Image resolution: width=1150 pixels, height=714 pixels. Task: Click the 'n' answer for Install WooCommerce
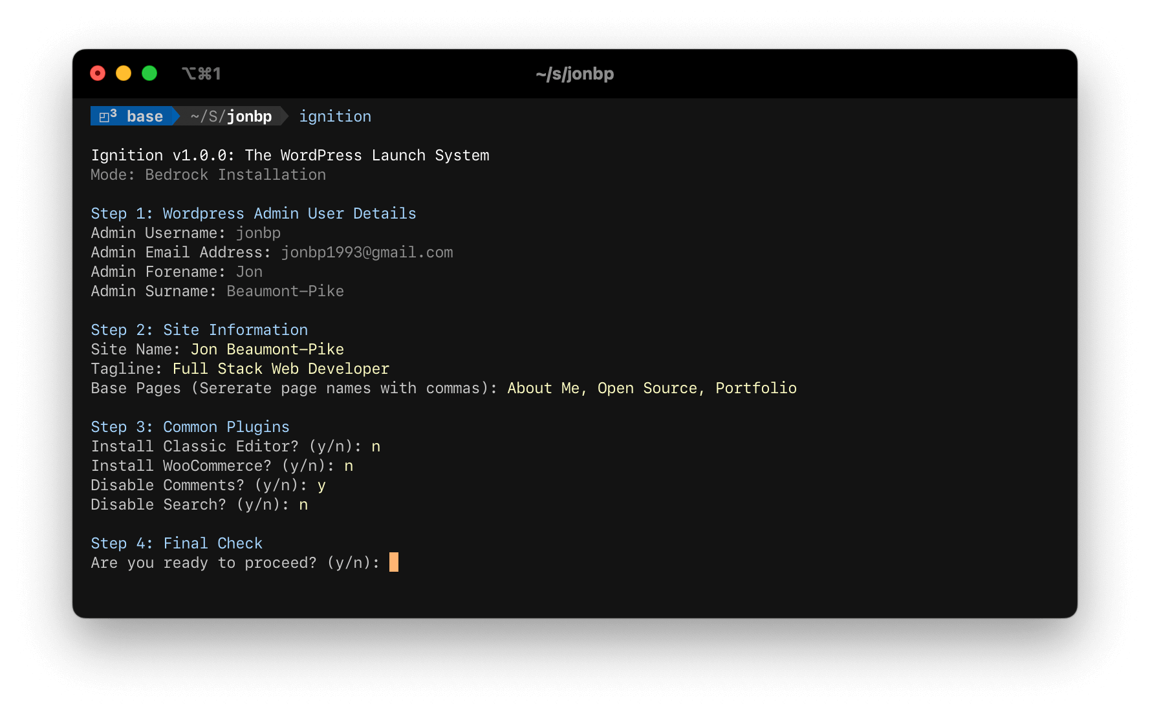[x=349, y=465]
